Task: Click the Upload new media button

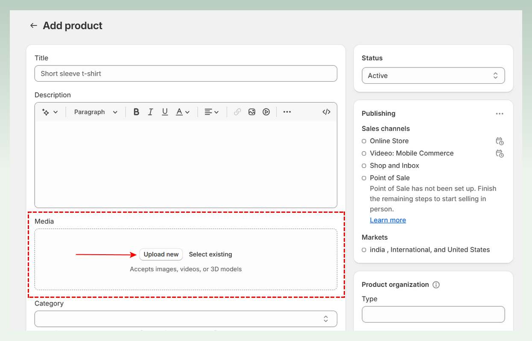Action: point(161,254)
